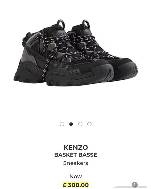Image resolution: width=151 pixels, height=189 pixels.
Task: Click the pull loop atop right shoe
Action: coord(86,24)
